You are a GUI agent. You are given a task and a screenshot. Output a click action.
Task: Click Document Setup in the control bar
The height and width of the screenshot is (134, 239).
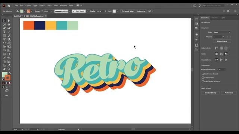(128, 11)
